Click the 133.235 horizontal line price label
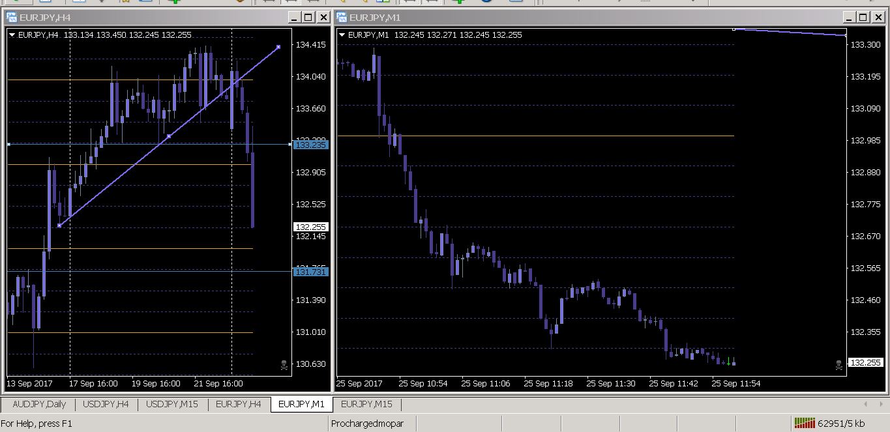 (x=311, y=145)
